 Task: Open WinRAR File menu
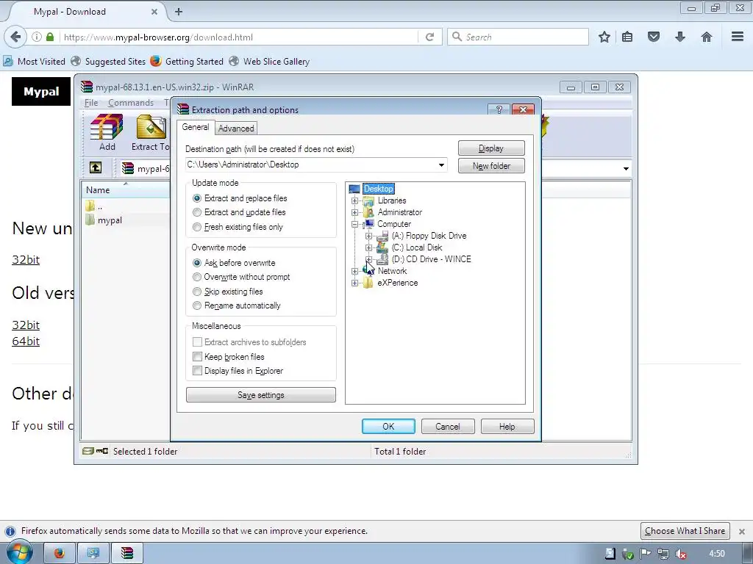pos(90,103)
